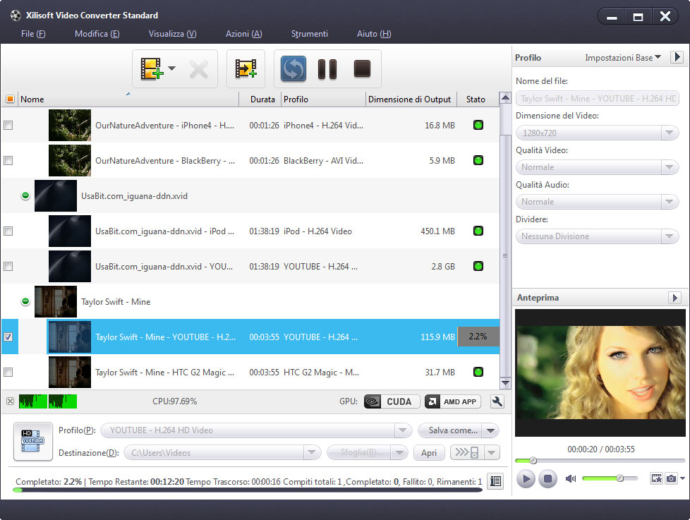Close the CPU usage graph
The image size is (690, 520).
click(x=10, y=401)
